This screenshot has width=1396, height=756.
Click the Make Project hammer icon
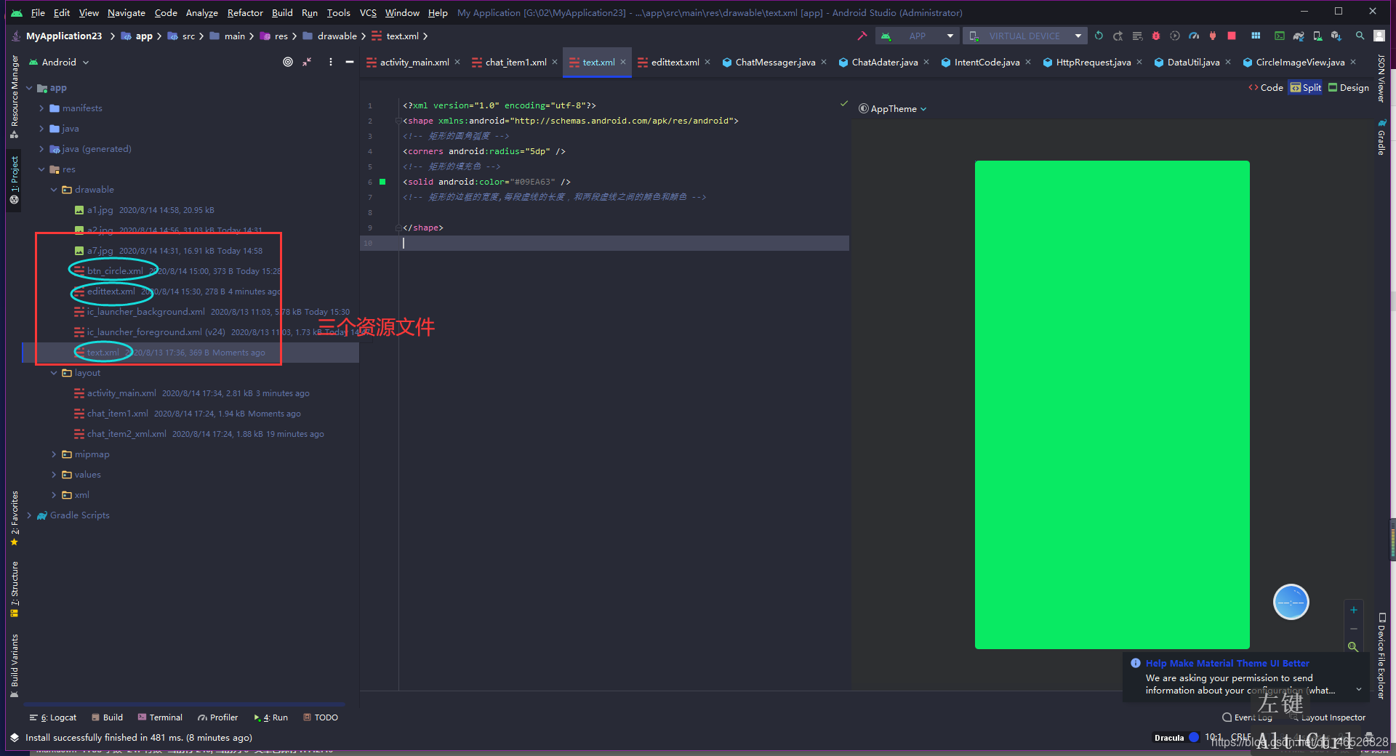point(862,36)
